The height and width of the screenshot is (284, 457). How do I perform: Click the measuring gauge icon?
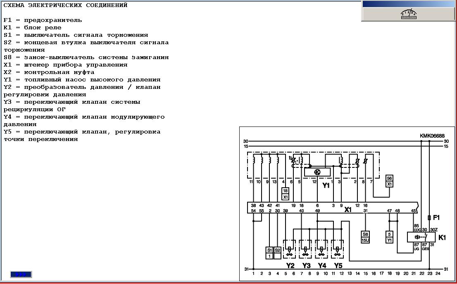pos(409,14)
